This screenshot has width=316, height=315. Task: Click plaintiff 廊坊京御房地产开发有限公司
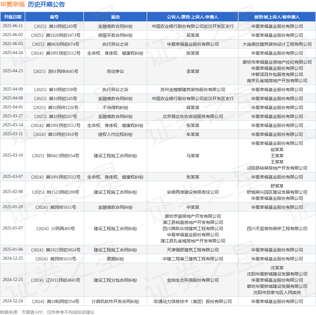pyautogui.click(x=193, y=216)
